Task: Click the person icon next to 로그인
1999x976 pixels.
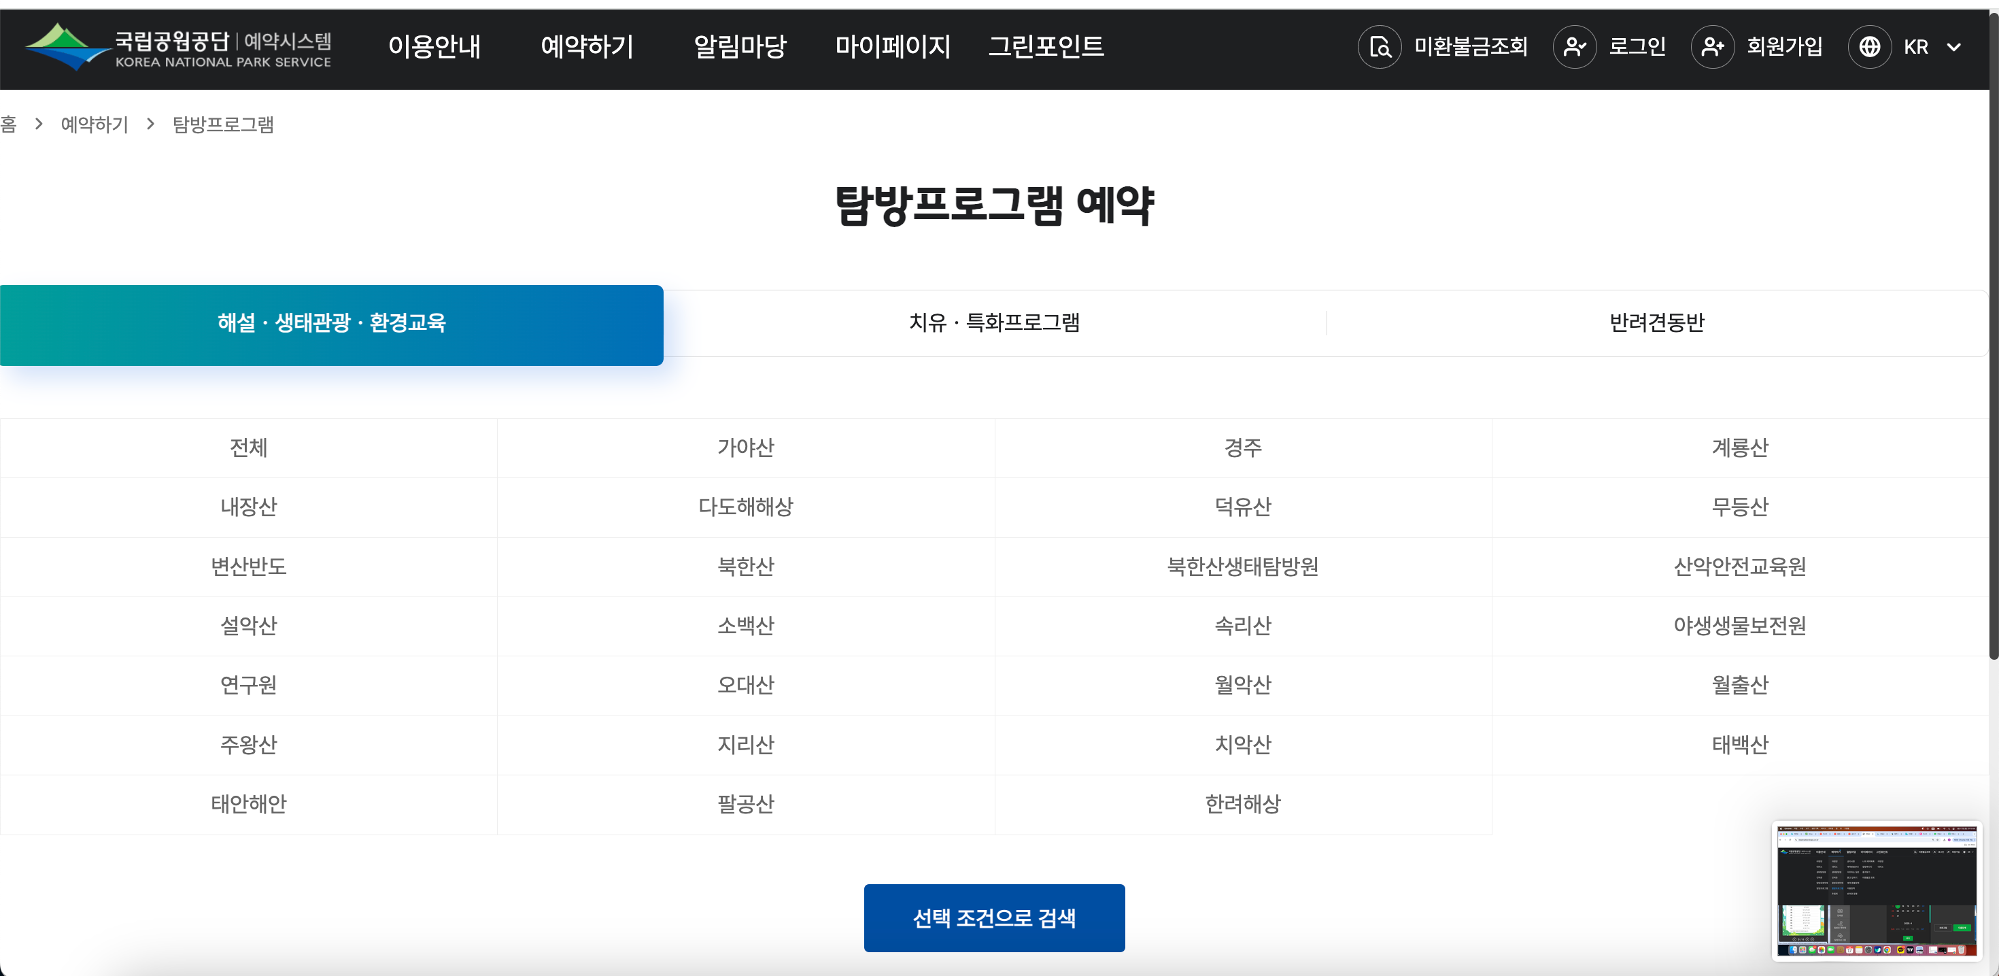Action: click(1575, 46)
